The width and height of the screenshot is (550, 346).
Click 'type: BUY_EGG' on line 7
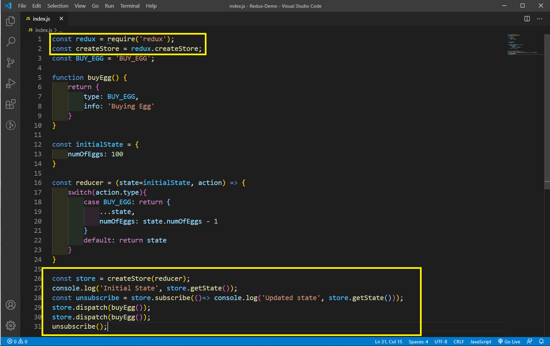click(109, 96)
